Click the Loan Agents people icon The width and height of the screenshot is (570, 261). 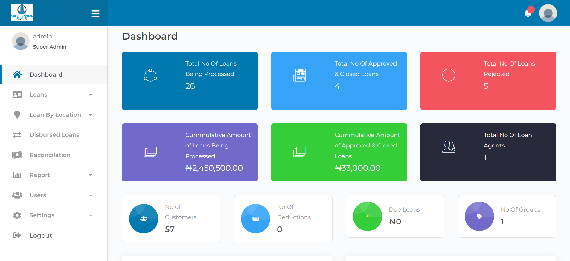coord(449,147)
